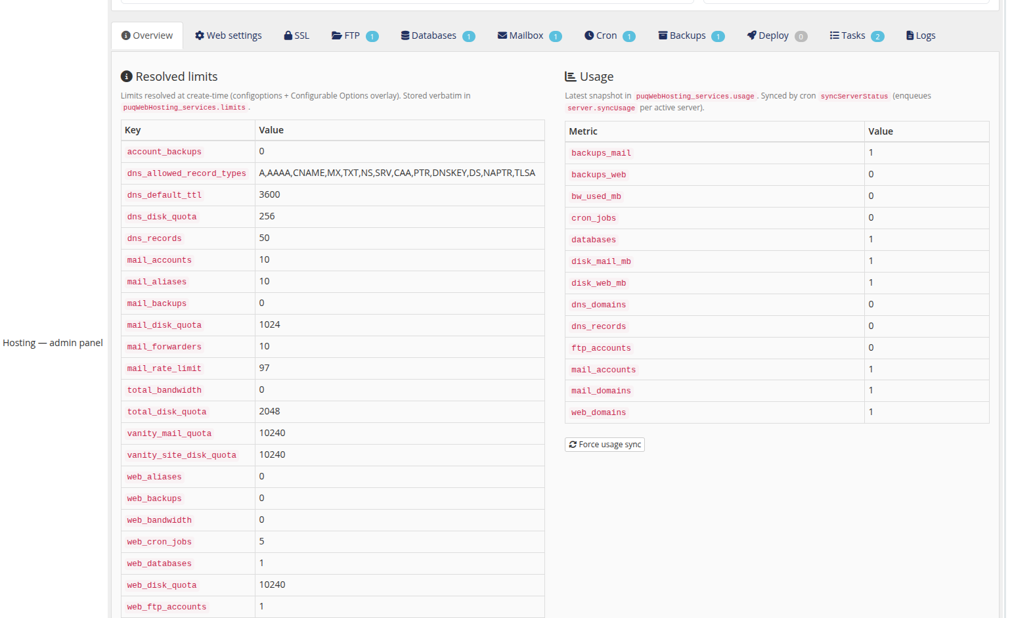Select the vanity_site_disk_quota key

tap(182, 455)
